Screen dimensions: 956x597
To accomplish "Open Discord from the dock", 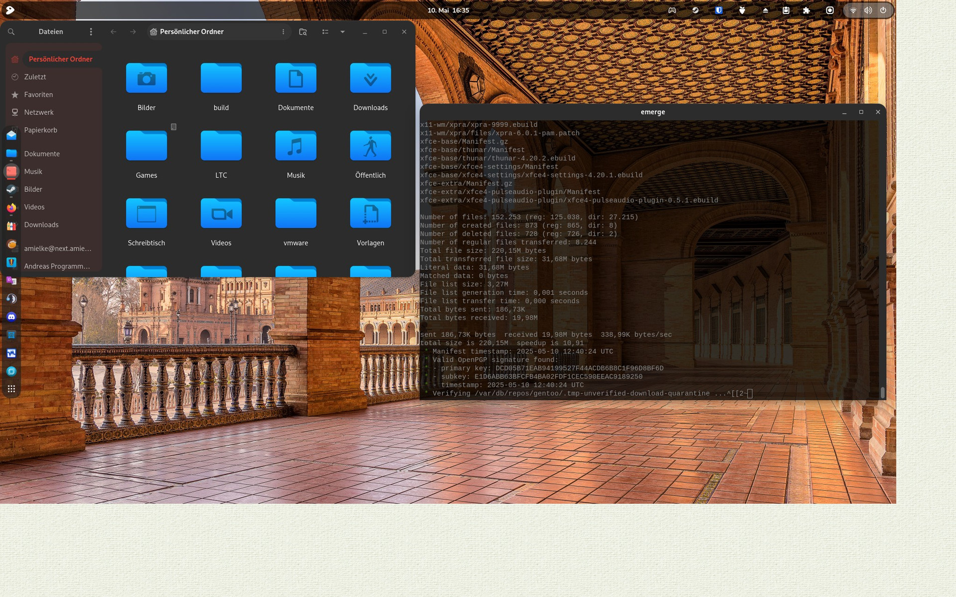I will tap(11, 317).
